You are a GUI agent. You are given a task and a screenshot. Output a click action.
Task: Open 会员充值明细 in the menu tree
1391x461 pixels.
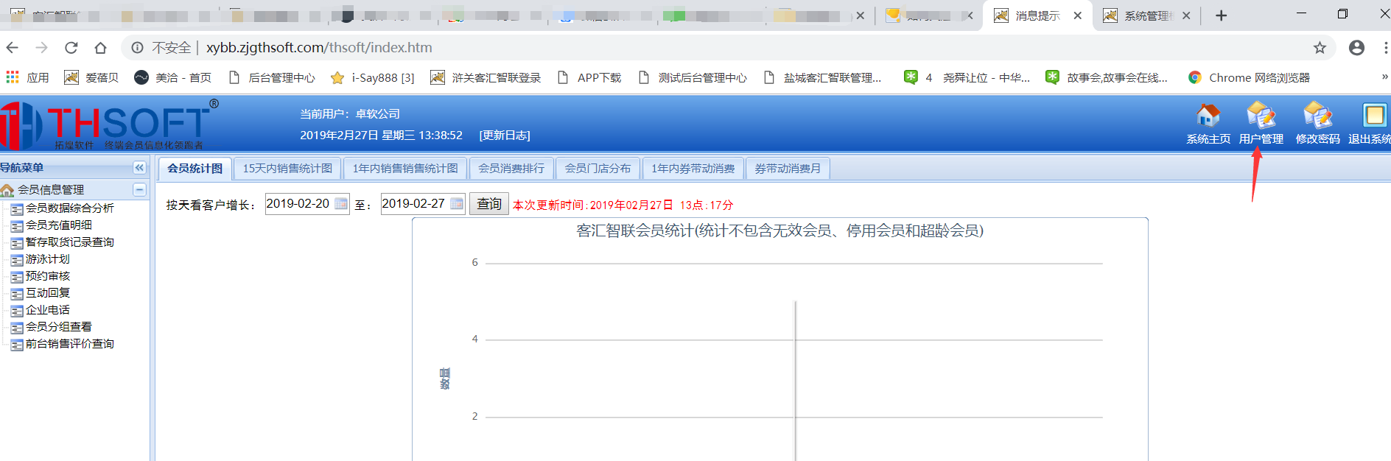click(59, 225)
